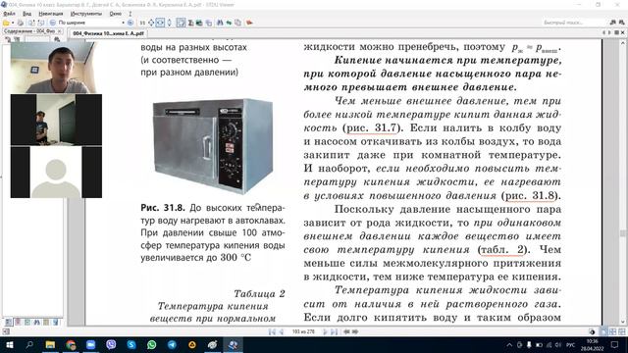
Task: Click the copy pages icon
Action: pos(237,23)
